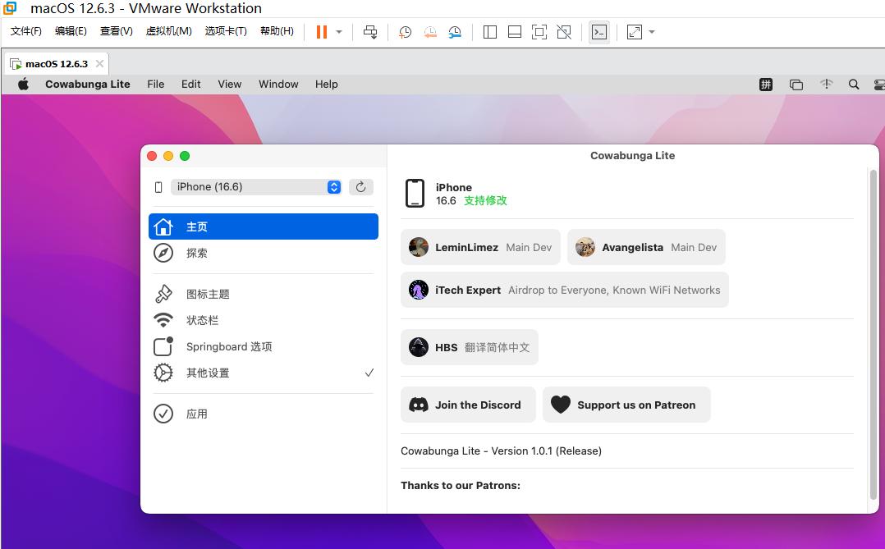This screenshot has width=885, height=549.
Task: Click the iTech Expert credit button
Action: tap(564, 290)
